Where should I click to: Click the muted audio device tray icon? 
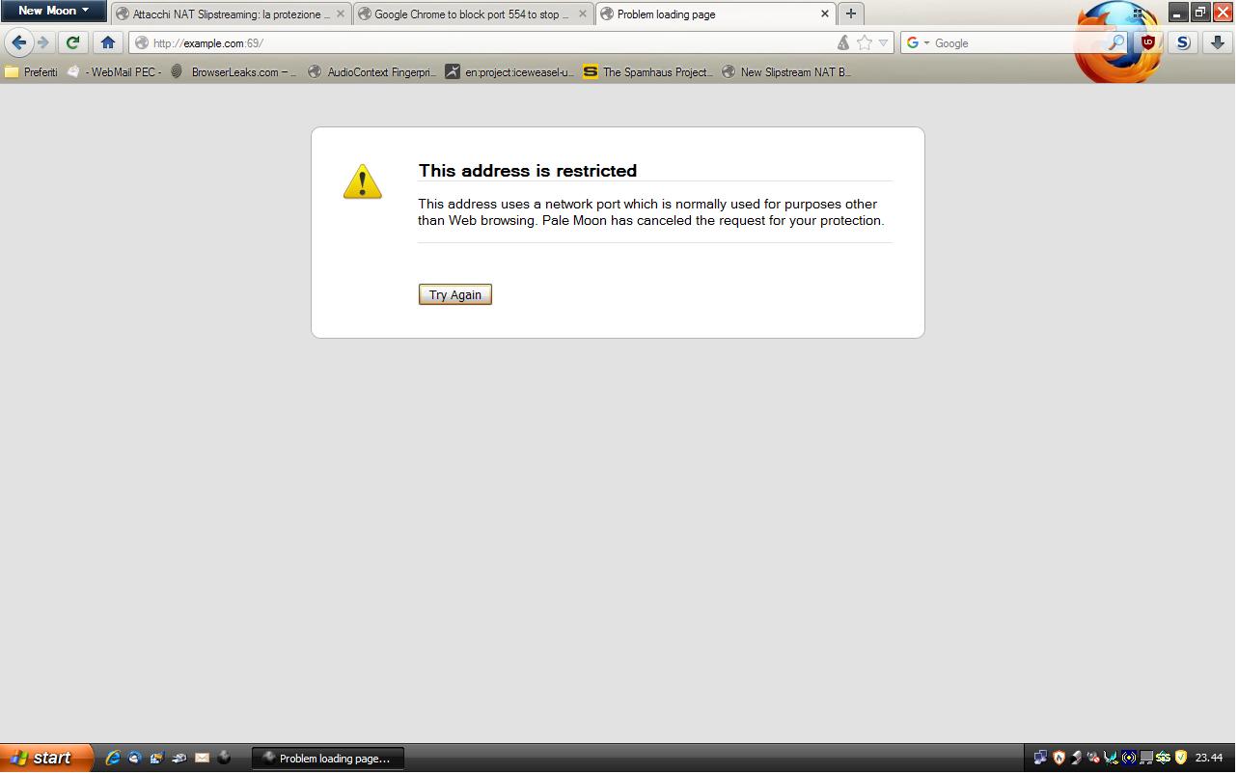click(x=1093, y=758)
